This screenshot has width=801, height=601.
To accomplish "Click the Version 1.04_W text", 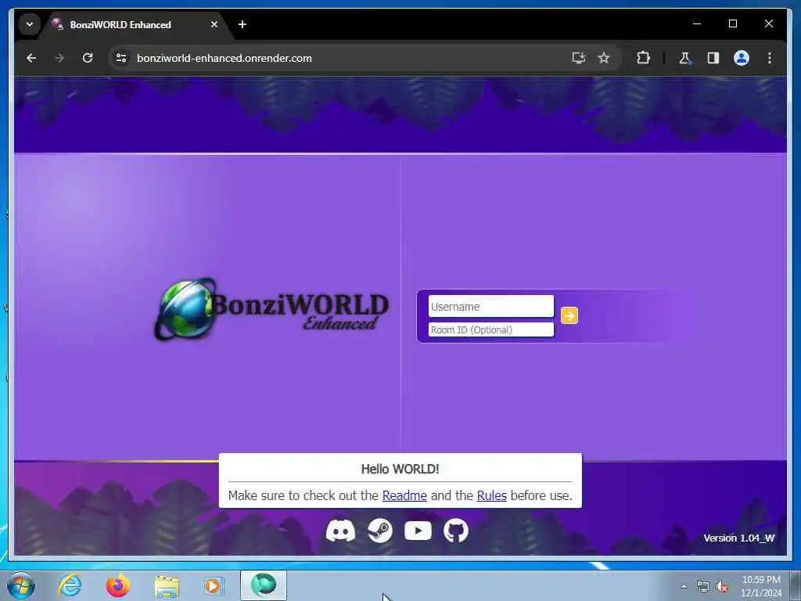I will tap(738, 538).
